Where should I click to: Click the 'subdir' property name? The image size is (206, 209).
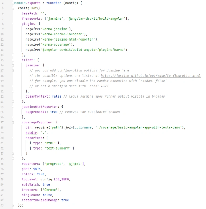point(31,133)
